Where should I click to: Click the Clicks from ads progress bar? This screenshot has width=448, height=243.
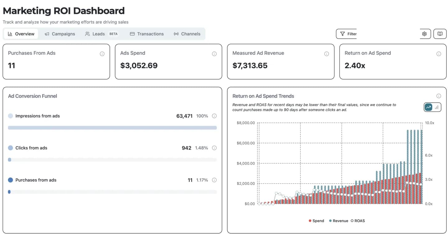(112, 160)
